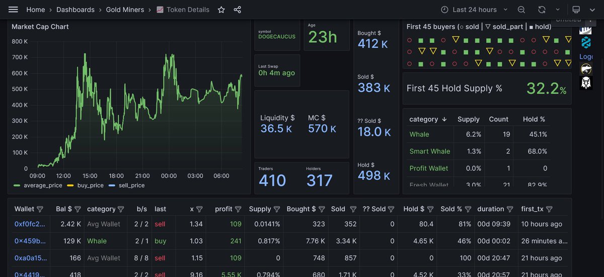
Task: Click the Bought $ 412 K stat
Action: coord(373,44)
